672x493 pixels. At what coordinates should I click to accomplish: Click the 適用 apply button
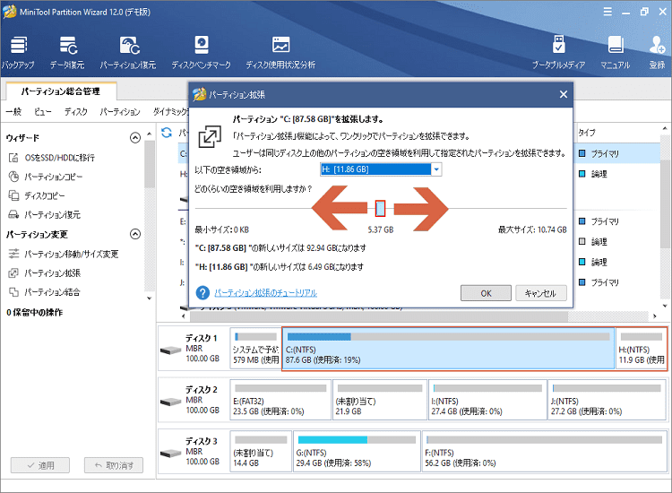coord(39,465)
